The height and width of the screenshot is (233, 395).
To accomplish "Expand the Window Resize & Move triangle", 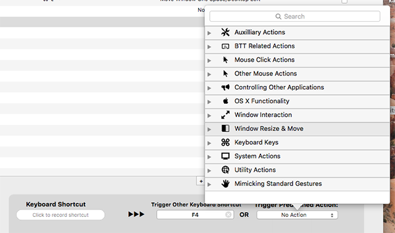I will [x=209, y=129].
